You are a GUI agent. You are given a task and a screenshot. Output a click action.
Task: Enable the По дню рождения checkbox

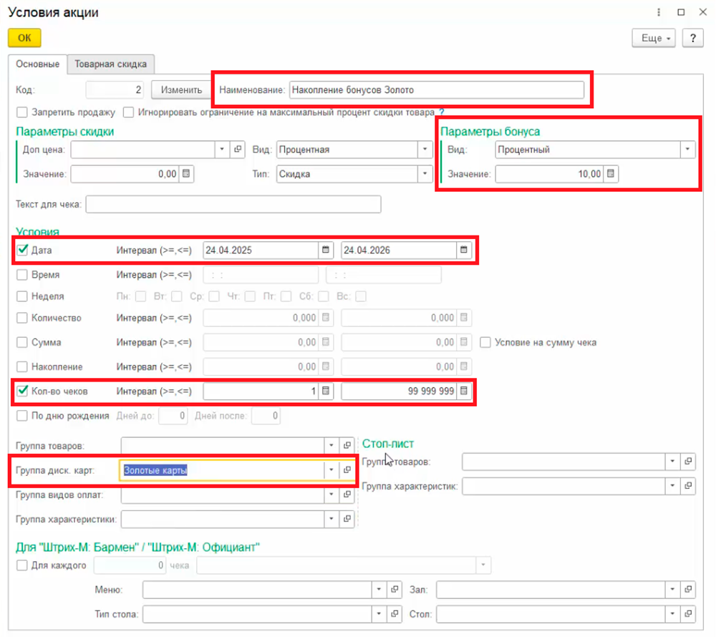(x=22, y=416)
